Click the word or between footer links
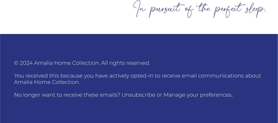 point(159,95)
